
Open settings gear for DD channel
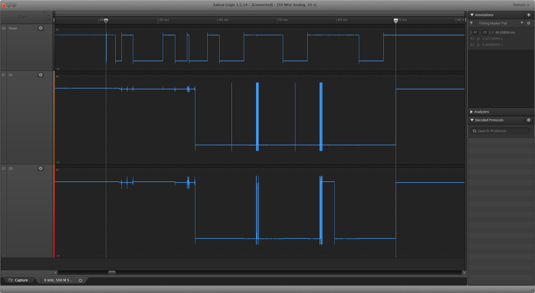(41, 168)
